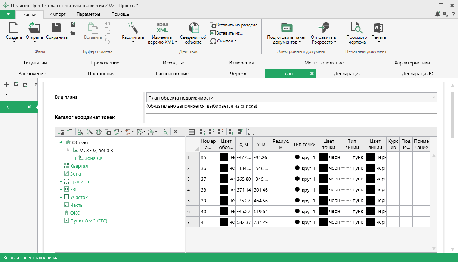The height and width of the screenshot is (262, 458).
Task: Open Сведения об объекте
Action: coord(193,28)
